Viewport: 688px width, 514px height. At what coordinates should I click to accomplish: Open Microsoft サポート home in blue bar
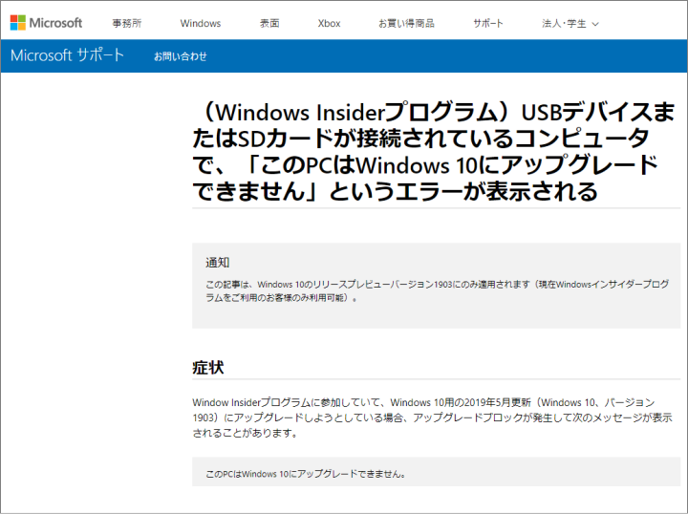(67, 55)
